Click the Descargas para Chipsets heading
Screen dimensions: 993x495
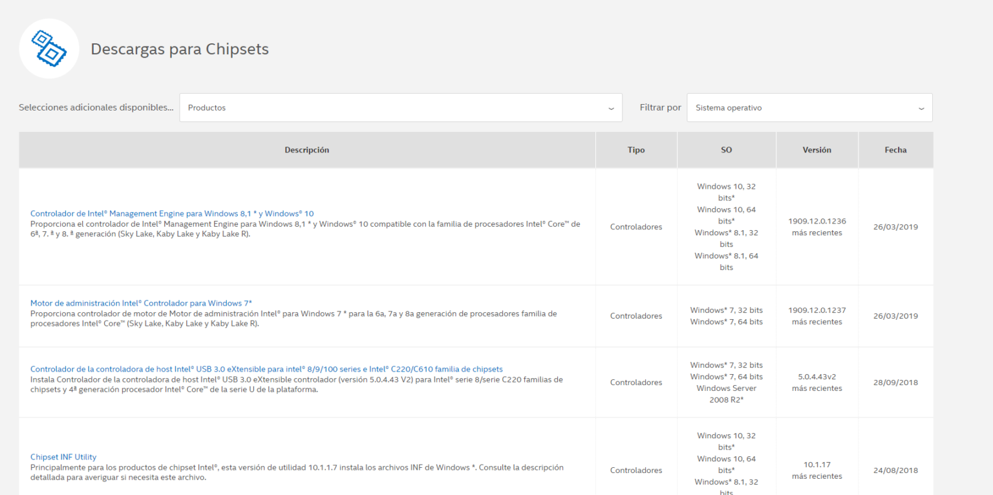pyautogui.click(x=180, y=49)
